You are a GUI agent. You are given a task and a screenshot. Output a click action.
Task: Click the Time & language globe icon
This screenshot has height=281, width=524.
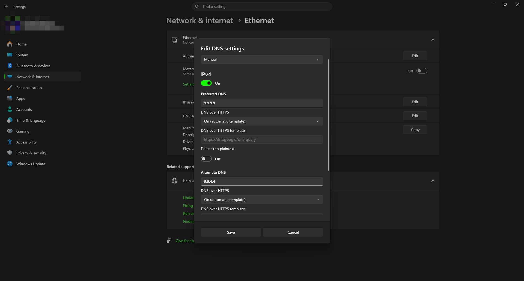tap(10, 120)
